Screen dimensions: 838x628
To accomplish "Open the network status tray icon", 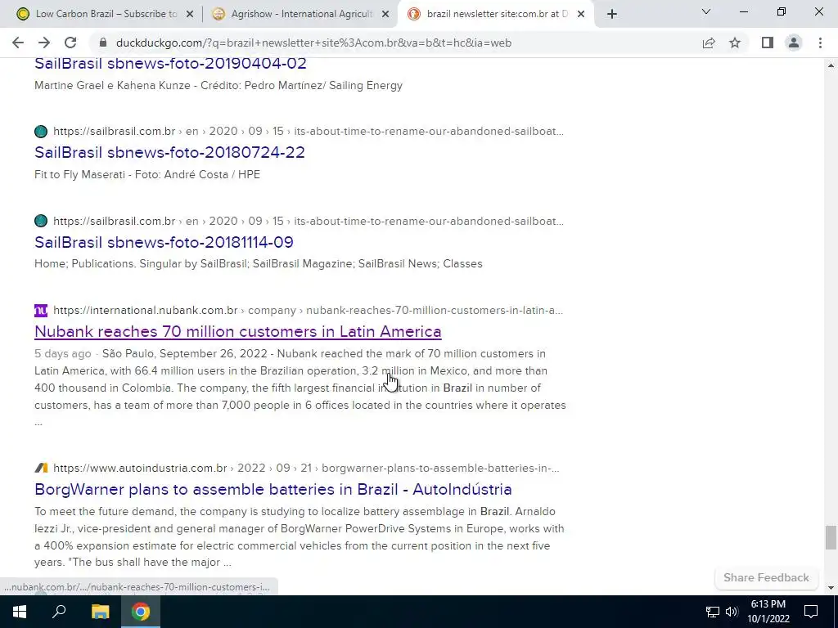I will (x=713, y=612).
